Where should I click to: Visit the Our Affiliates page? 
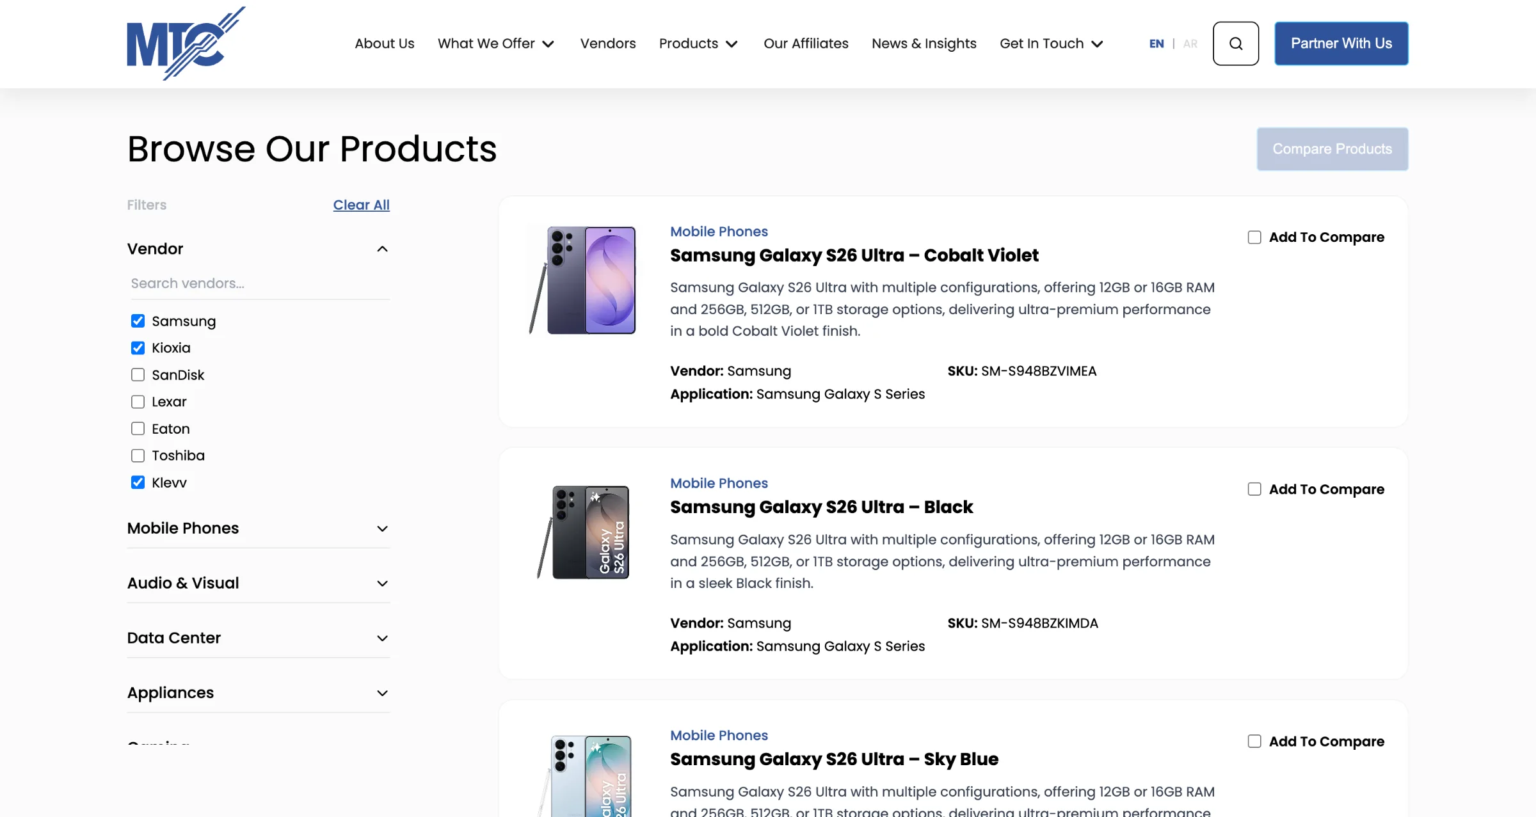pyautogui.click(x=806, y=44)
